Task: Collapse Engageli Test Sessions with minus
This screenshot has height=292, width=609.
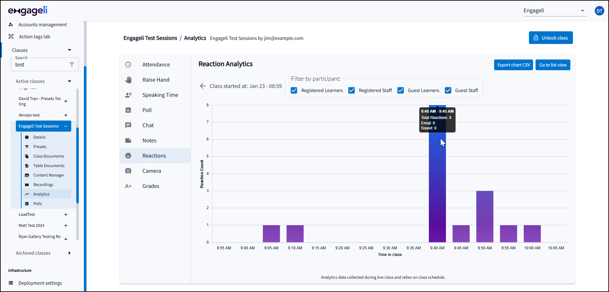Action: click(66, 126)
